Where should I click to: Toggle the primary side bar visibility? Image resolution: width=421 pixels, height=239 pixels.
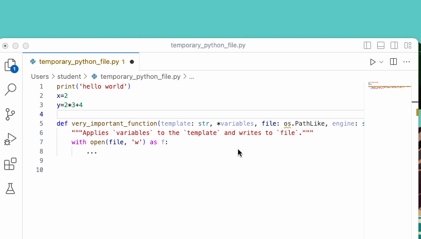click(x=367, y=45)
